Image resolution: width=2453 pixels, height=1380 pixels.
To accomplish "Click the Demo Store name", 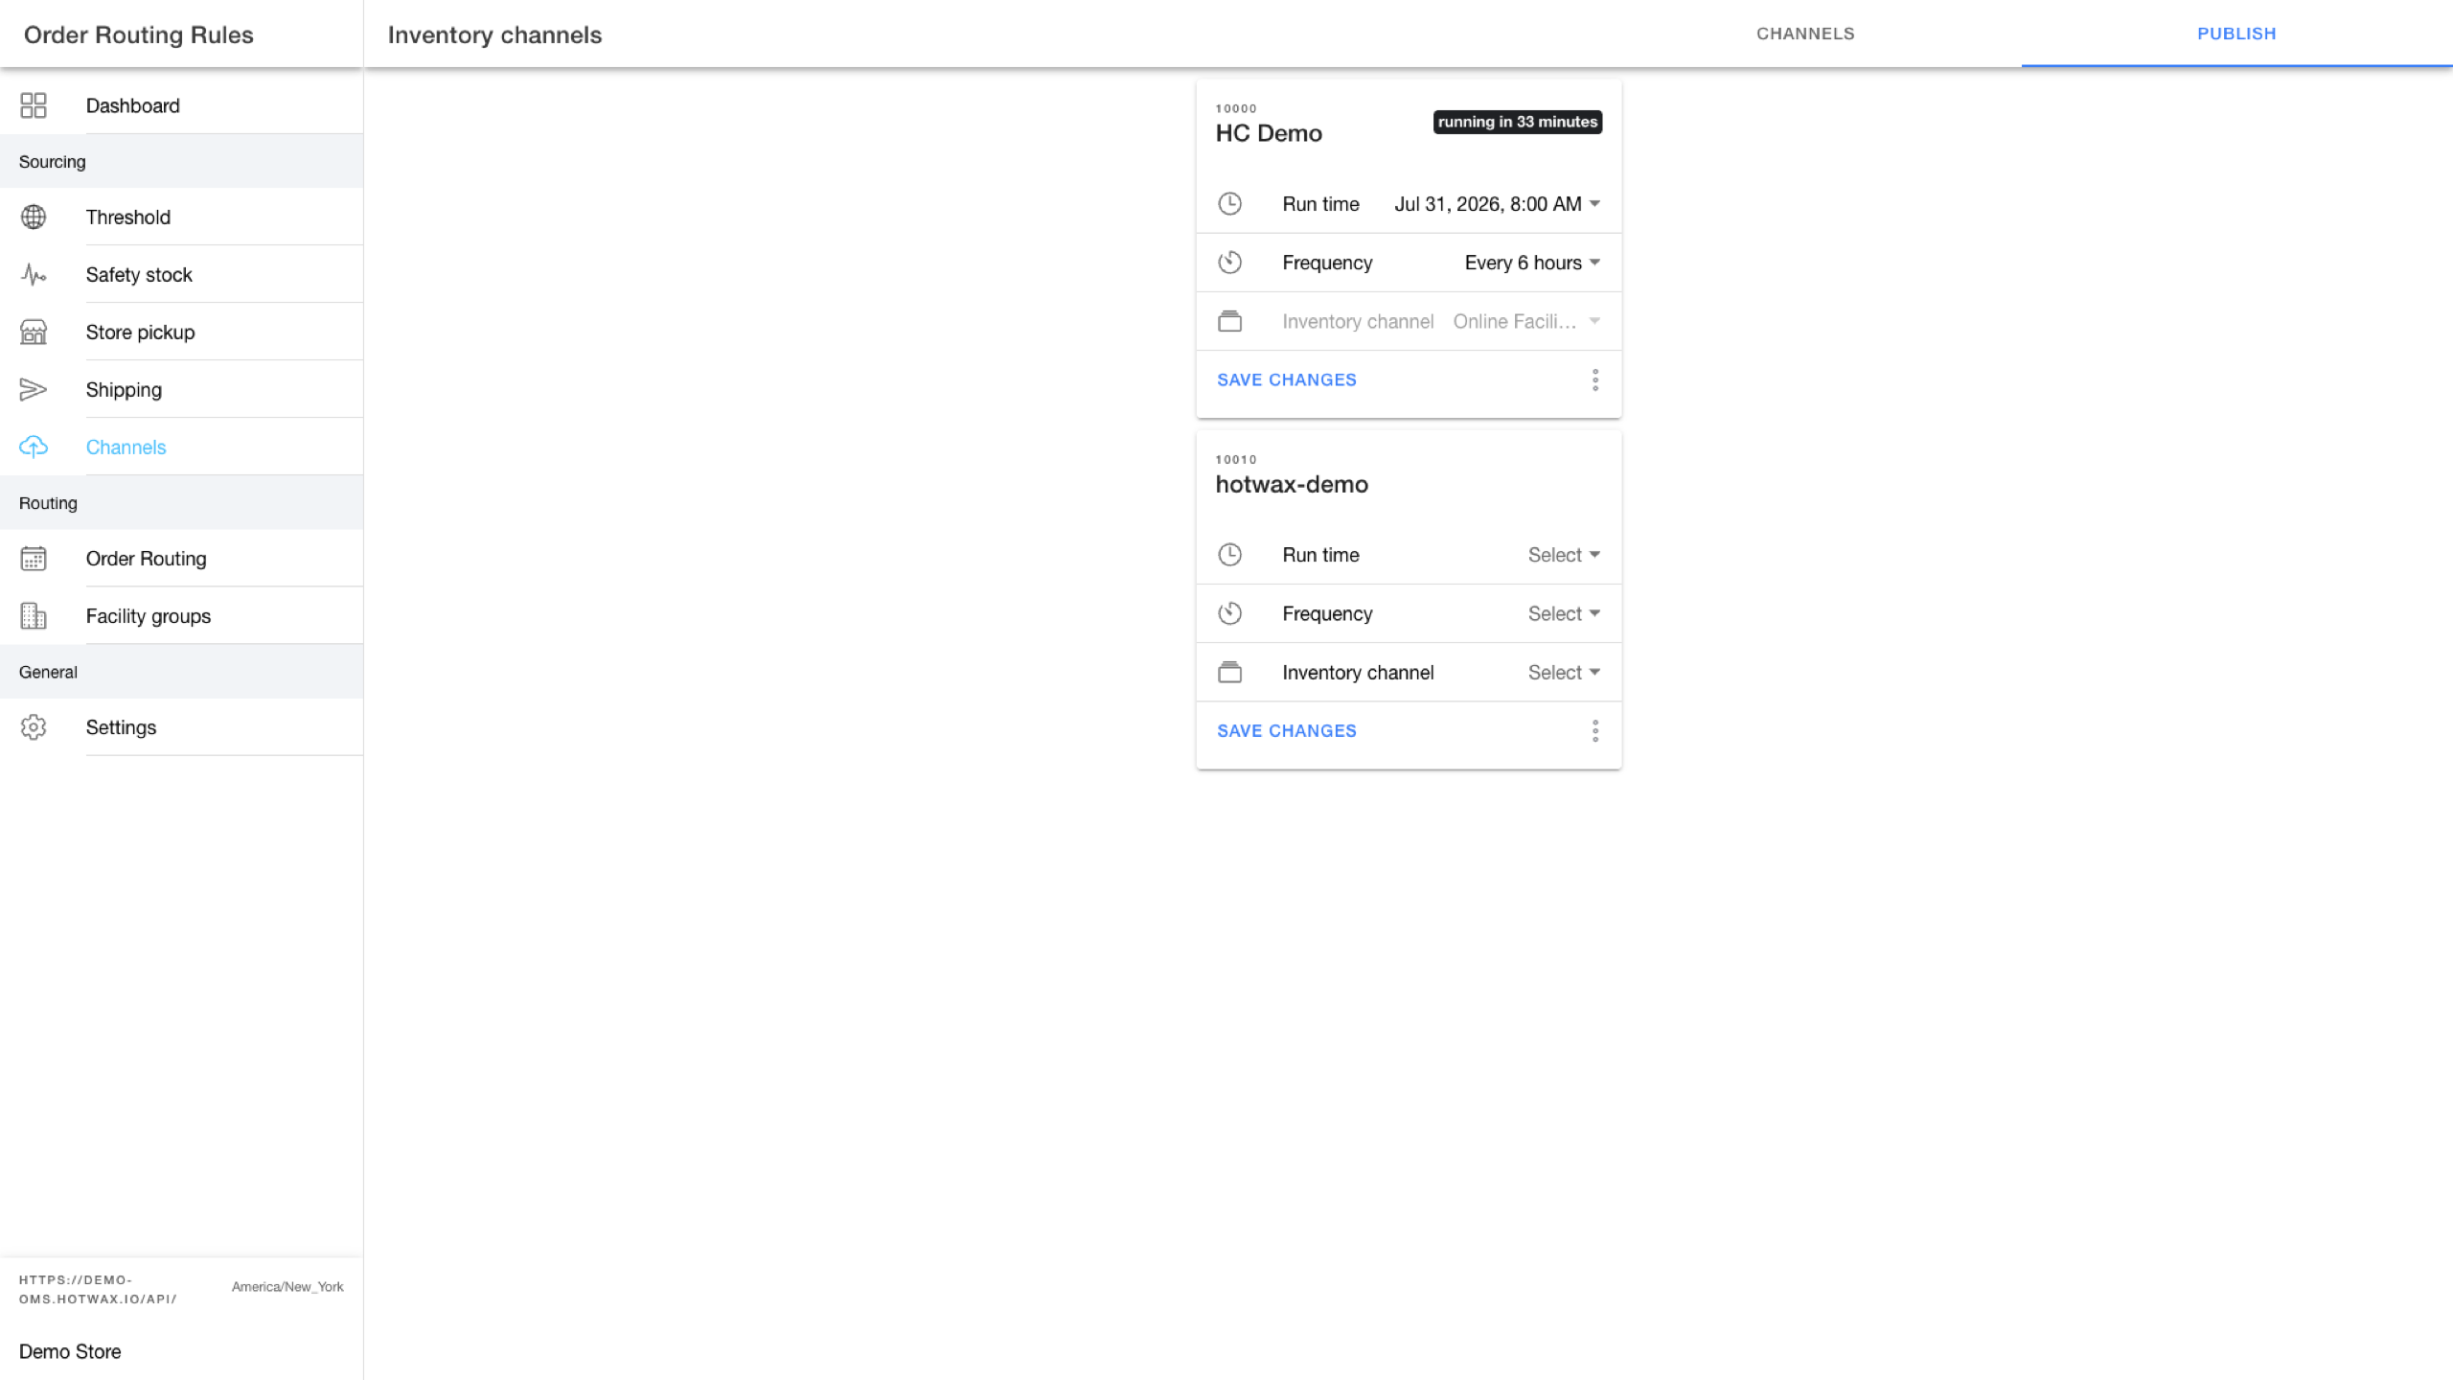I will click(70, 1351).
